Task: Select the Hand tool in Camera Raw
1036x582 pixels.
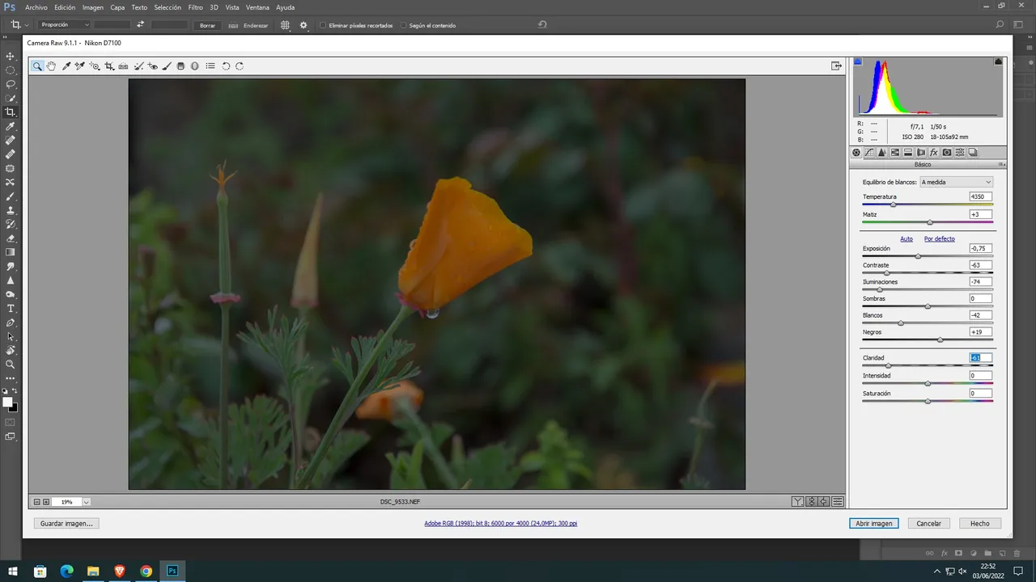Action: [x=51, y=66]
